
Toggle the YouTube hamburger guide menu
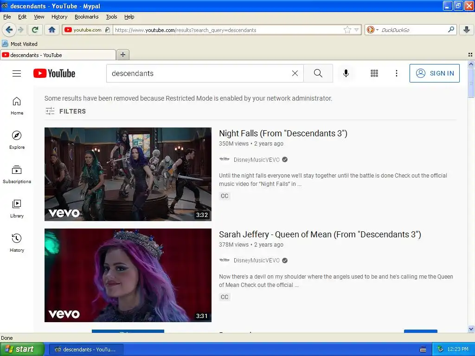click(17, 73)
